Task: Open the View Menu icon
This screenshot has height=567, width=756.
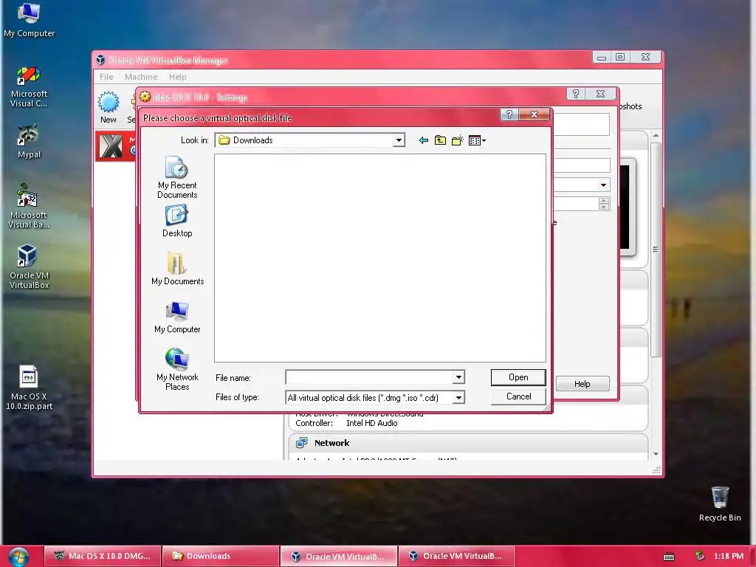Action: pos(477,140)
